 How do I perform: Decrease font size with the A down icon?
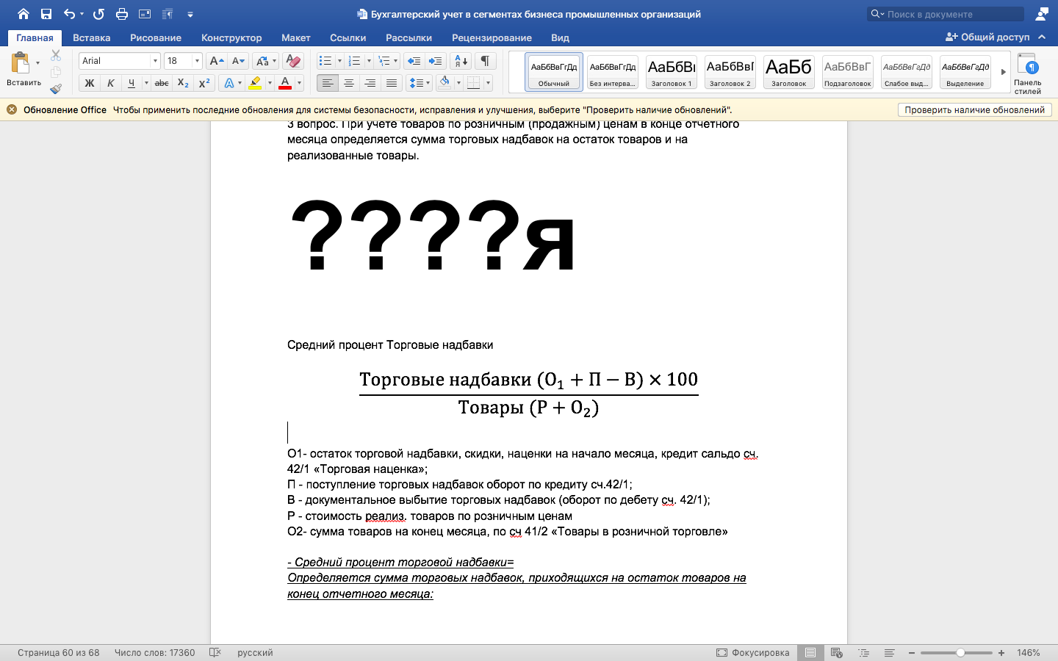pyautogui.click(x=237, y=61)
